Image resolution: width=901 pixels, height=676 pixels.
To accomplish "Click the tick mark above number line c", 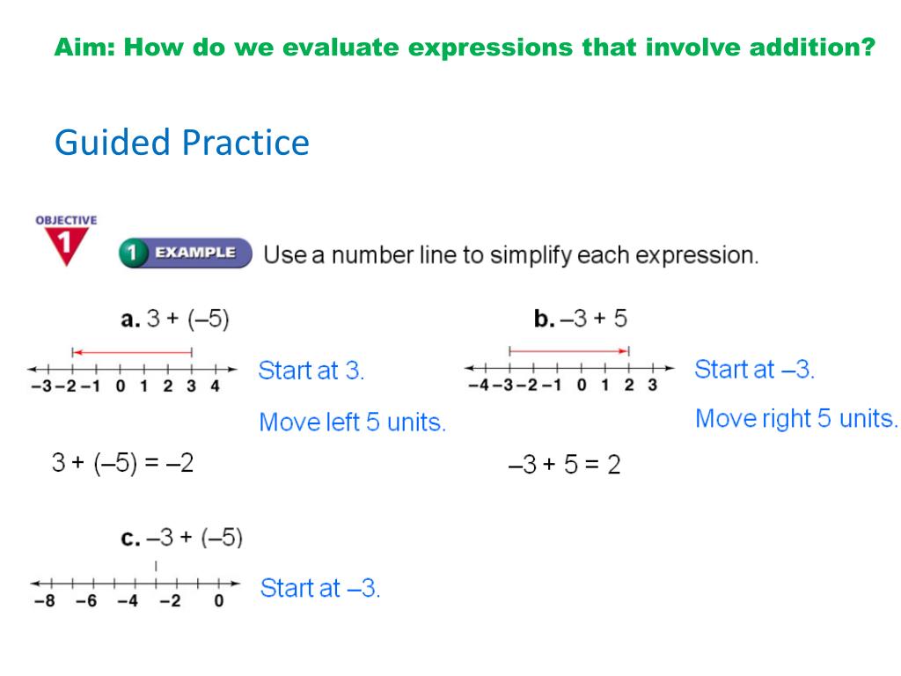I will point(156,567).
